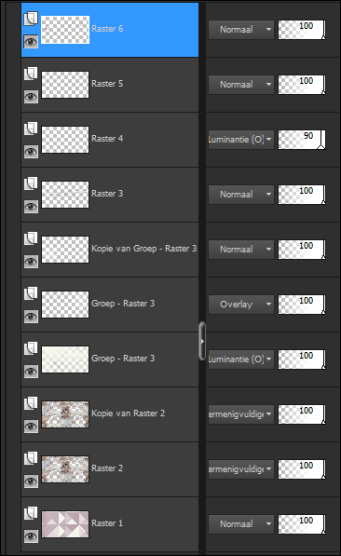Hide the Raster 5 layer with its eye icon

click(31, 97)
